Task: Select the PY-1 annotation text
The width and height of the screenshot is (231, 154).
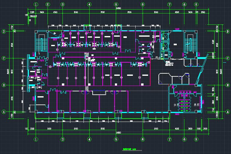Action: [x=158, y=57]
